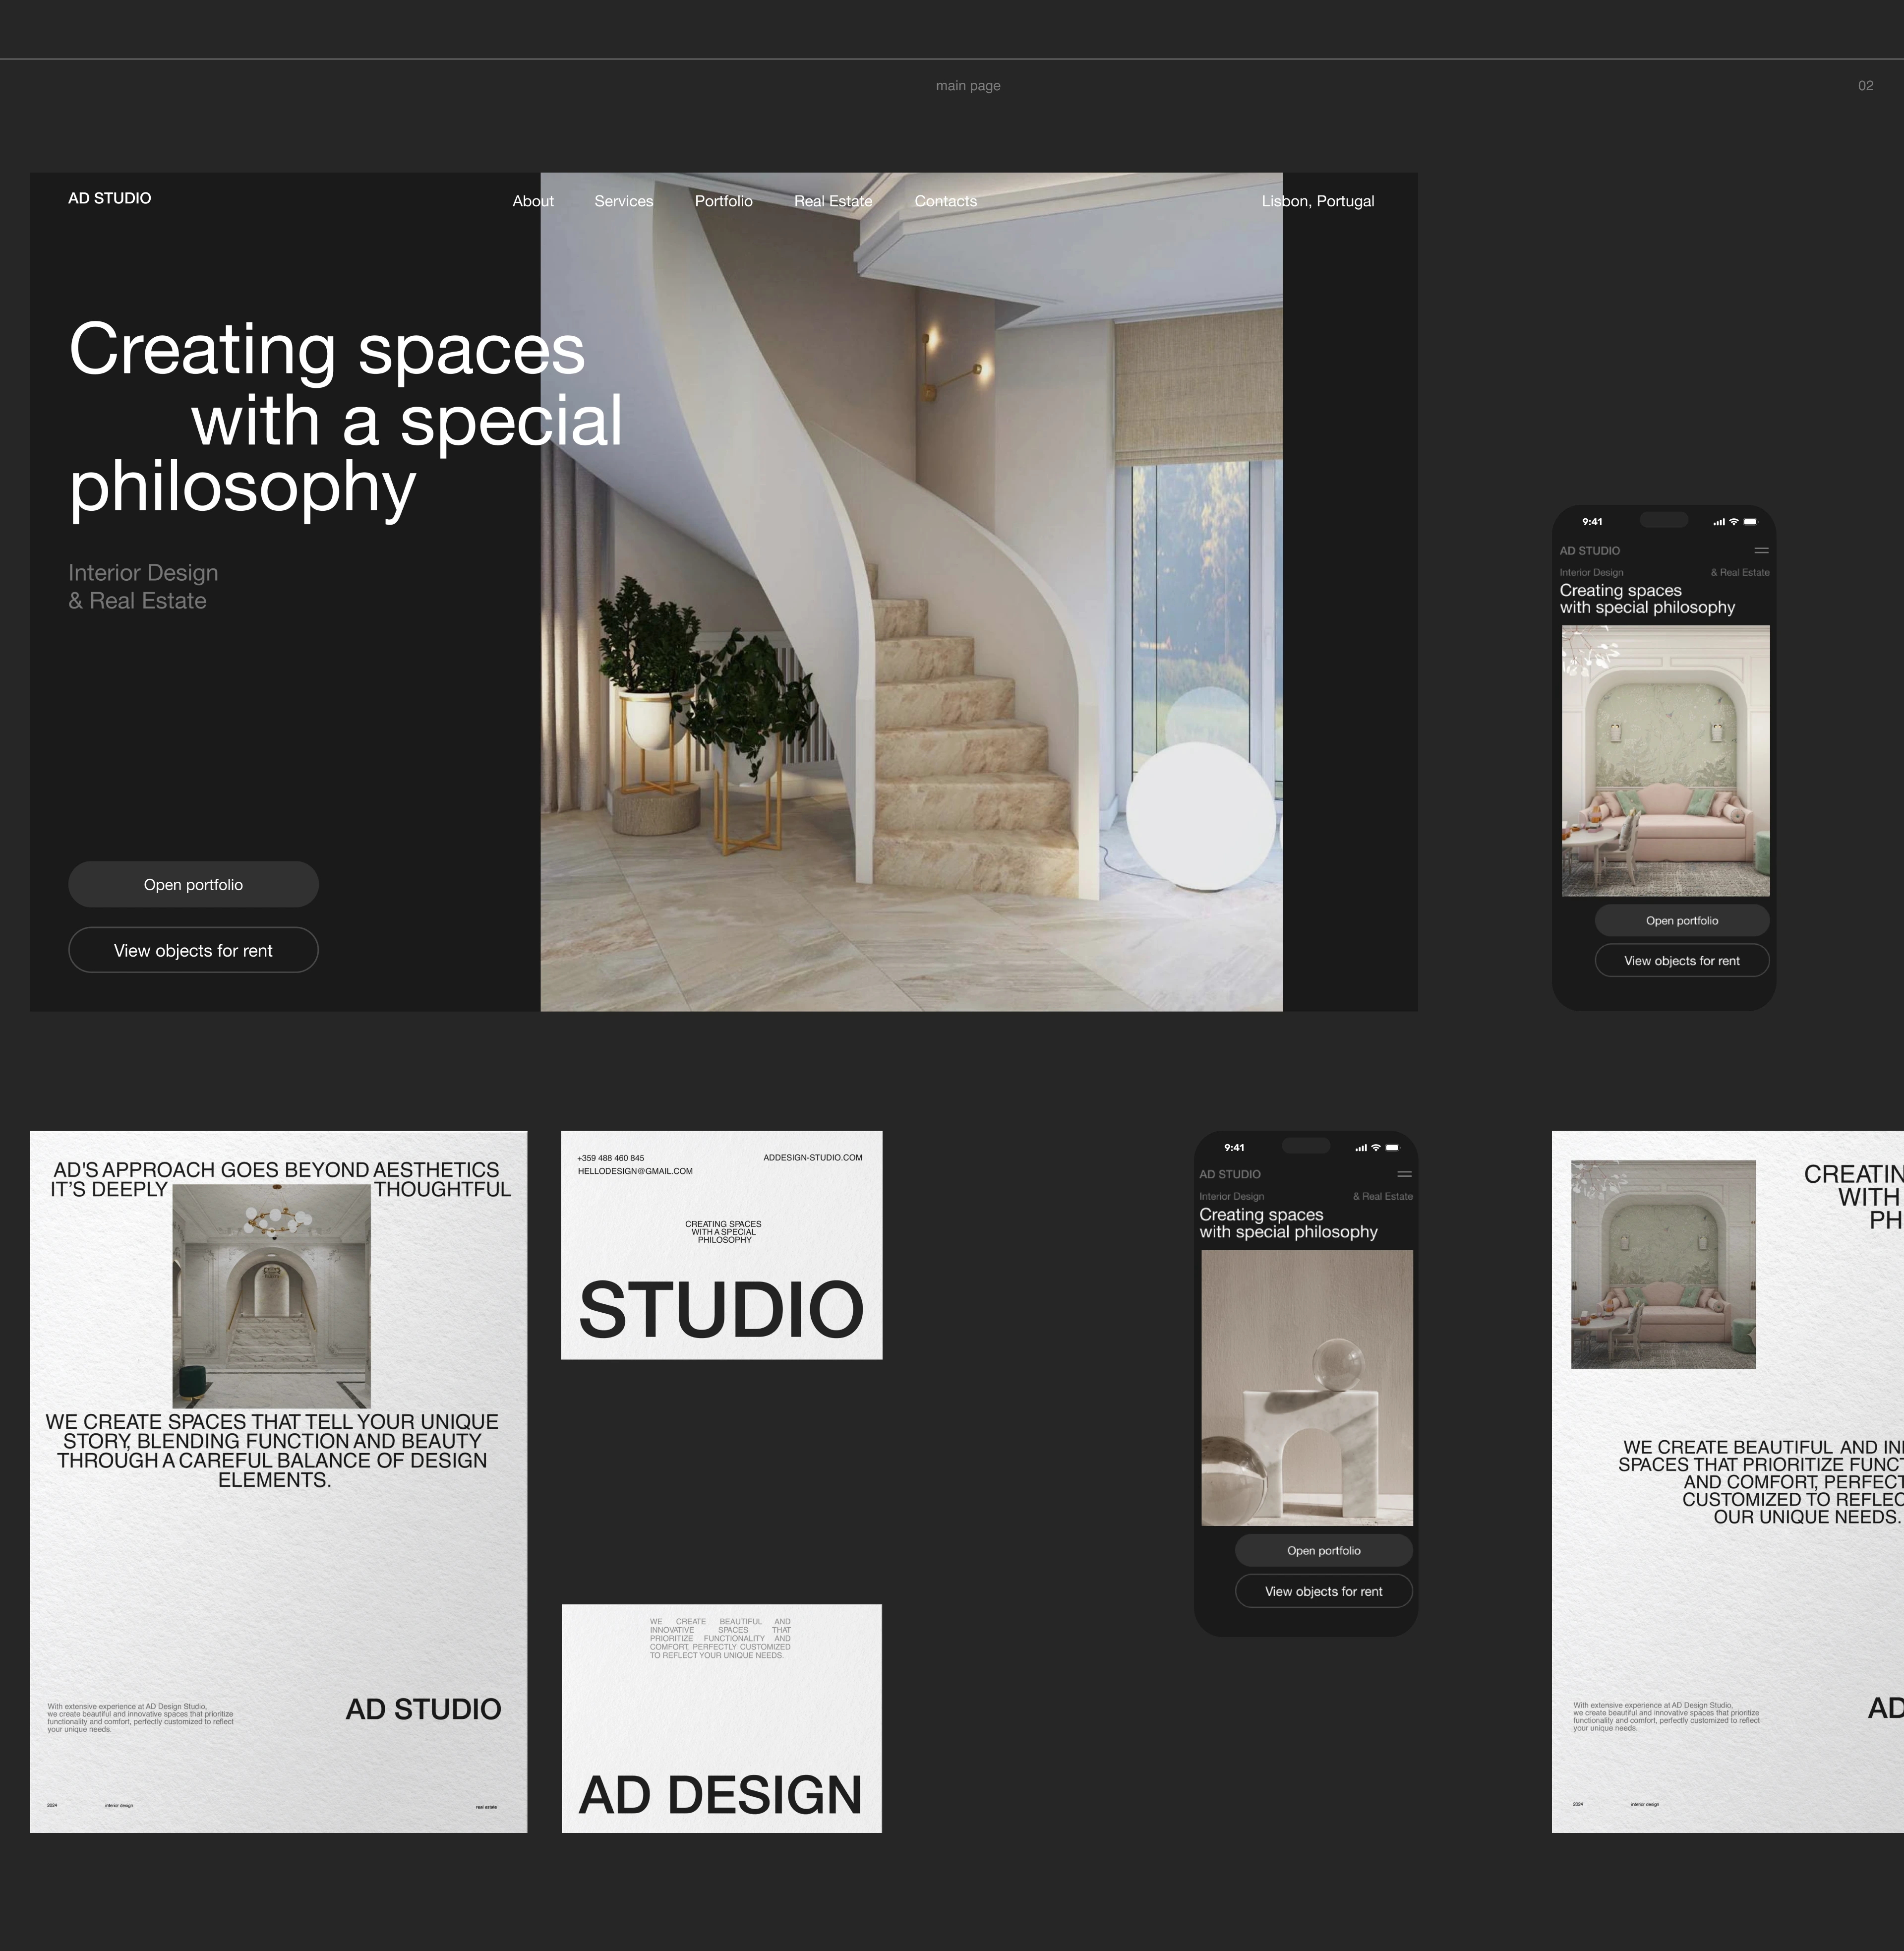Image resolution: width=1904 pixels, height=1951 pixels.
Task: Tap Open portfolio on the lower phone mockup
Action: 1323,1550
